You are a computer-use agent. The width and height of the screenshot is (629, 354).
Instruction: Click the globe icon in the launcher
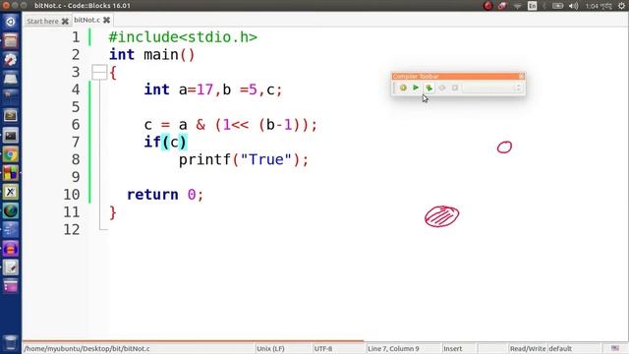tap(11, 210)
